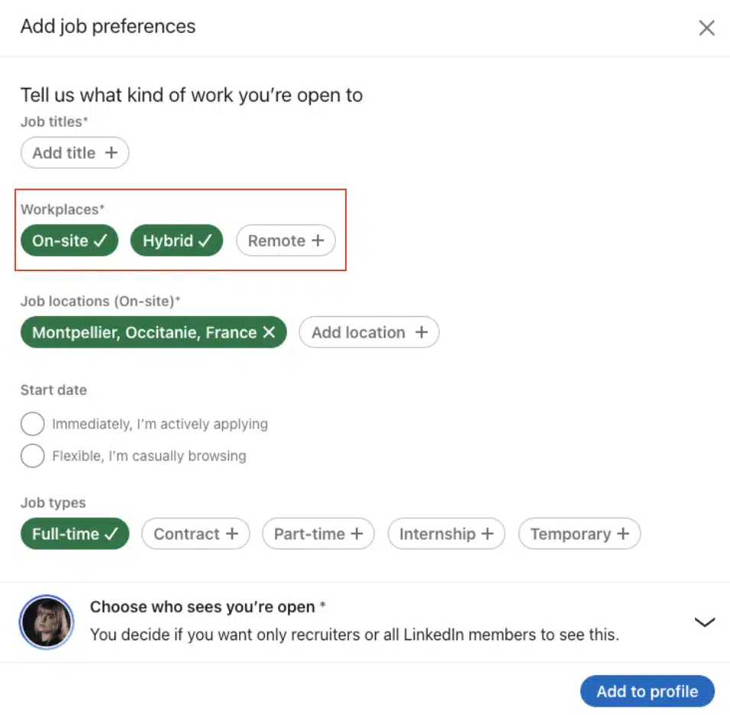Close the Add job preferences dialog
Screen dimensions: 730x715
pyautogui.click(x=706, y=28)
